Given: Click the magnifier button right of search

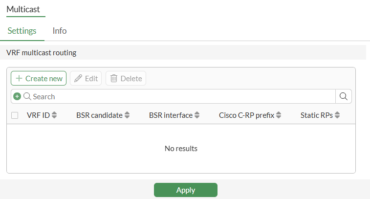Looking at the screenshot, I should (x=344, y=96).
